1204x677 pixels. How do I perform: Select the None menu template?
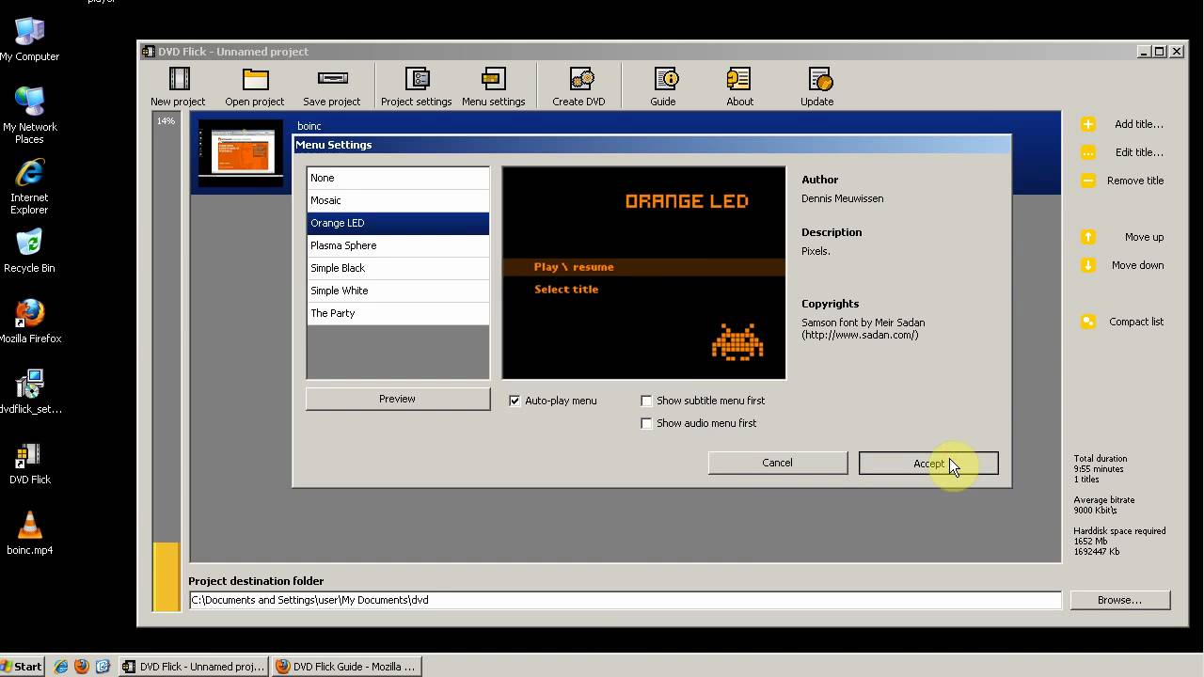coord(398,178)
